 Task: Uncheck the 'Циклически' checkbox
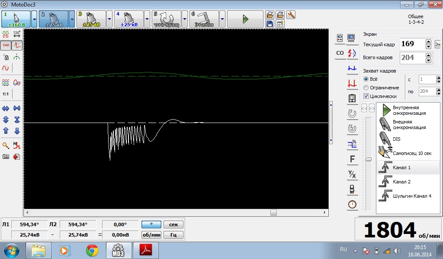(366, 96)
